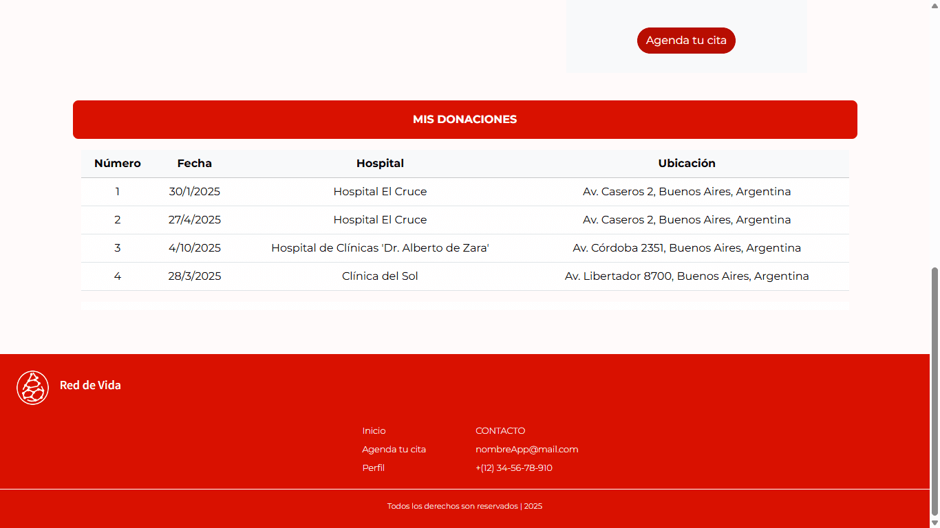Click the Número column header
940x528 pixels.
(118, 164)
